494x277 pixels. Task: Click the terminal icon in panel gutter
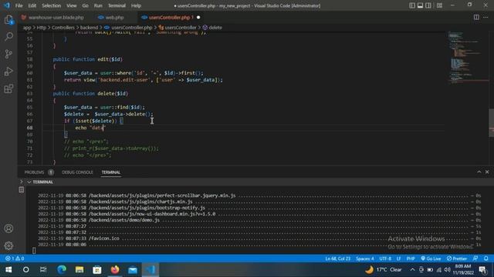coord(22,190)
